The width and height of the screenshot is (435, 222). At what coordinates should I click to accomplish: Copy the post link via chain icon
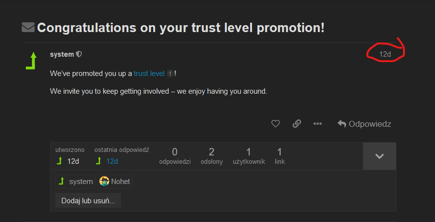[297, 124]
